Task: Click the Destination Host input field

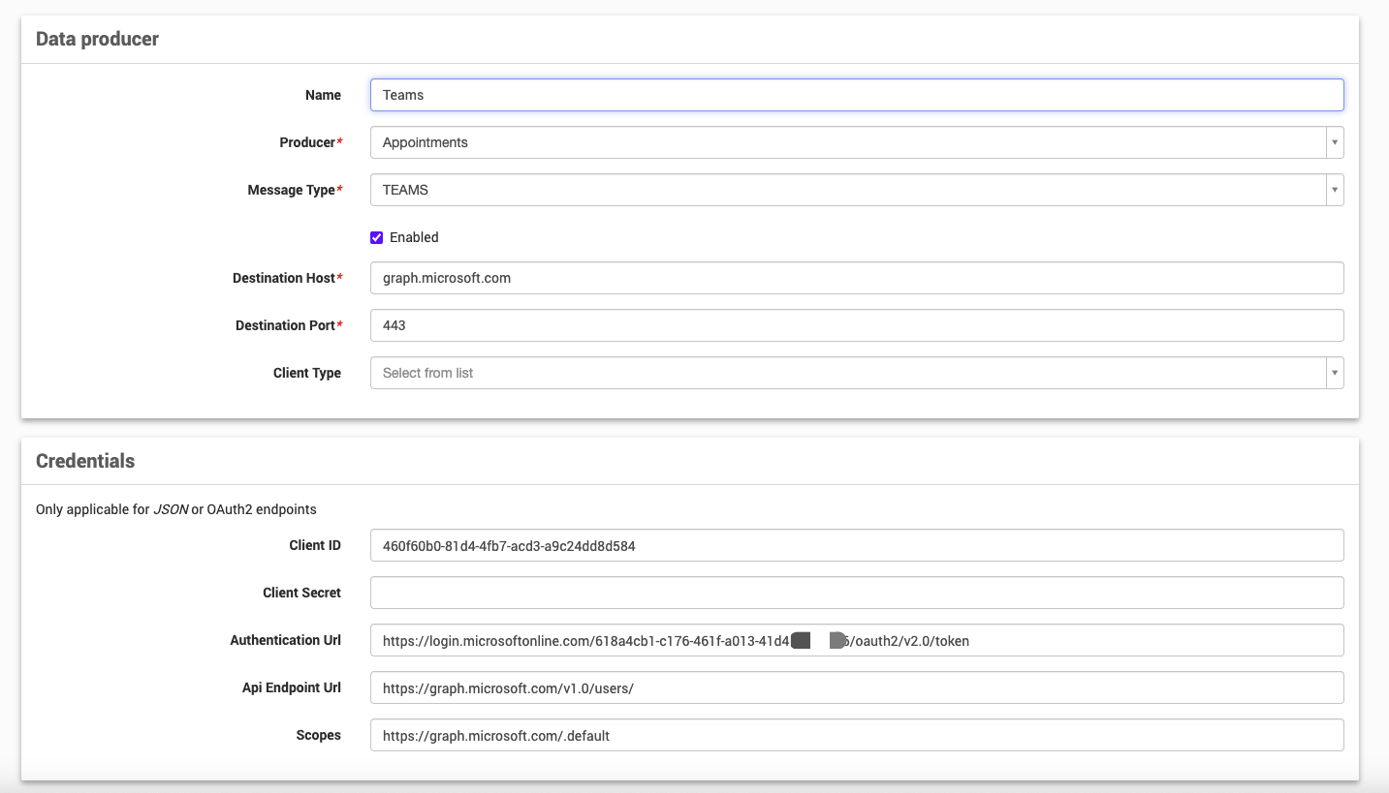Action: tap(856, 278)
